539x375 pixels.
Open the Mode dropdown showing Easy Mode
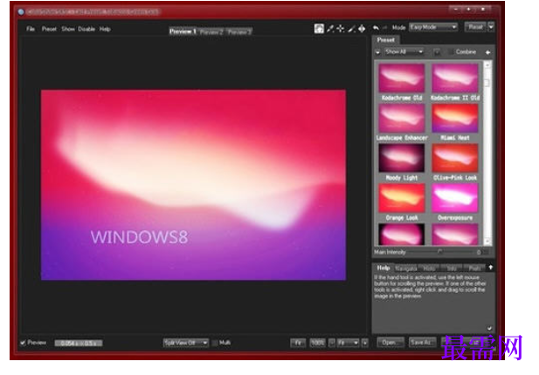pyautogui.click(x=433, y=27)
